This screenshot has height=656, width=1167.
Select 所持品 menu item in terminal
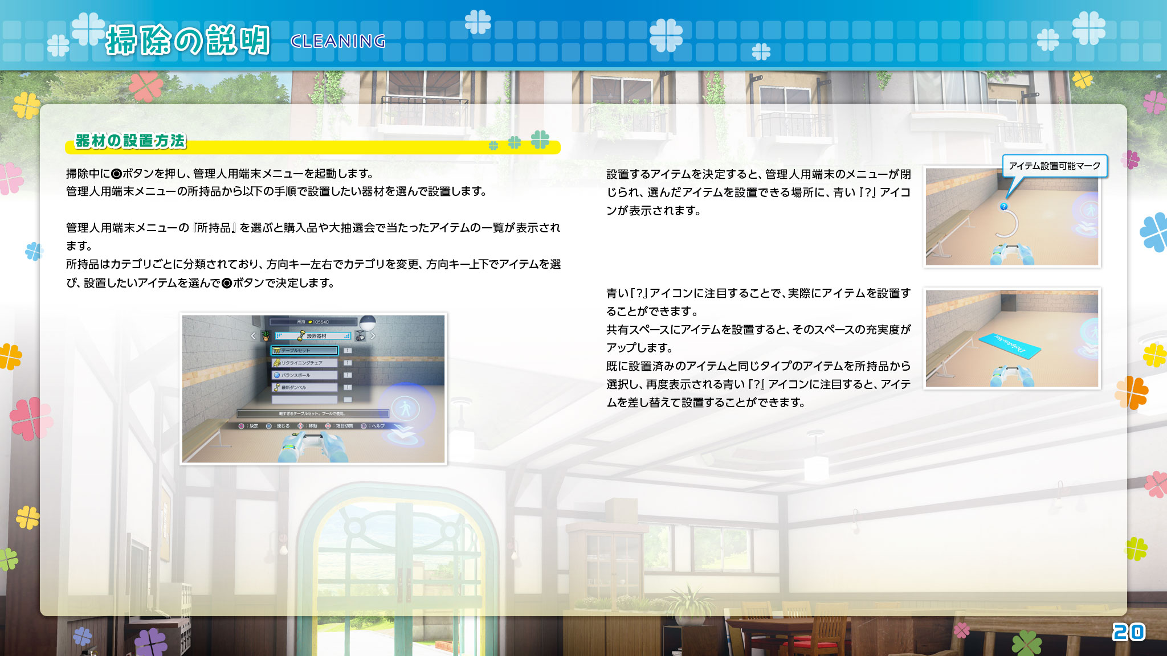[313, 322]
